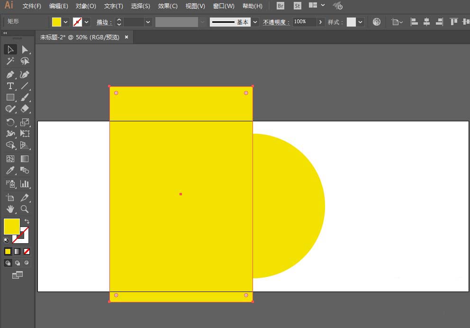This screenshot has width=470, height=328.
Task: Open the 不透明度 transparency panel link
Action: pos(276,22)
